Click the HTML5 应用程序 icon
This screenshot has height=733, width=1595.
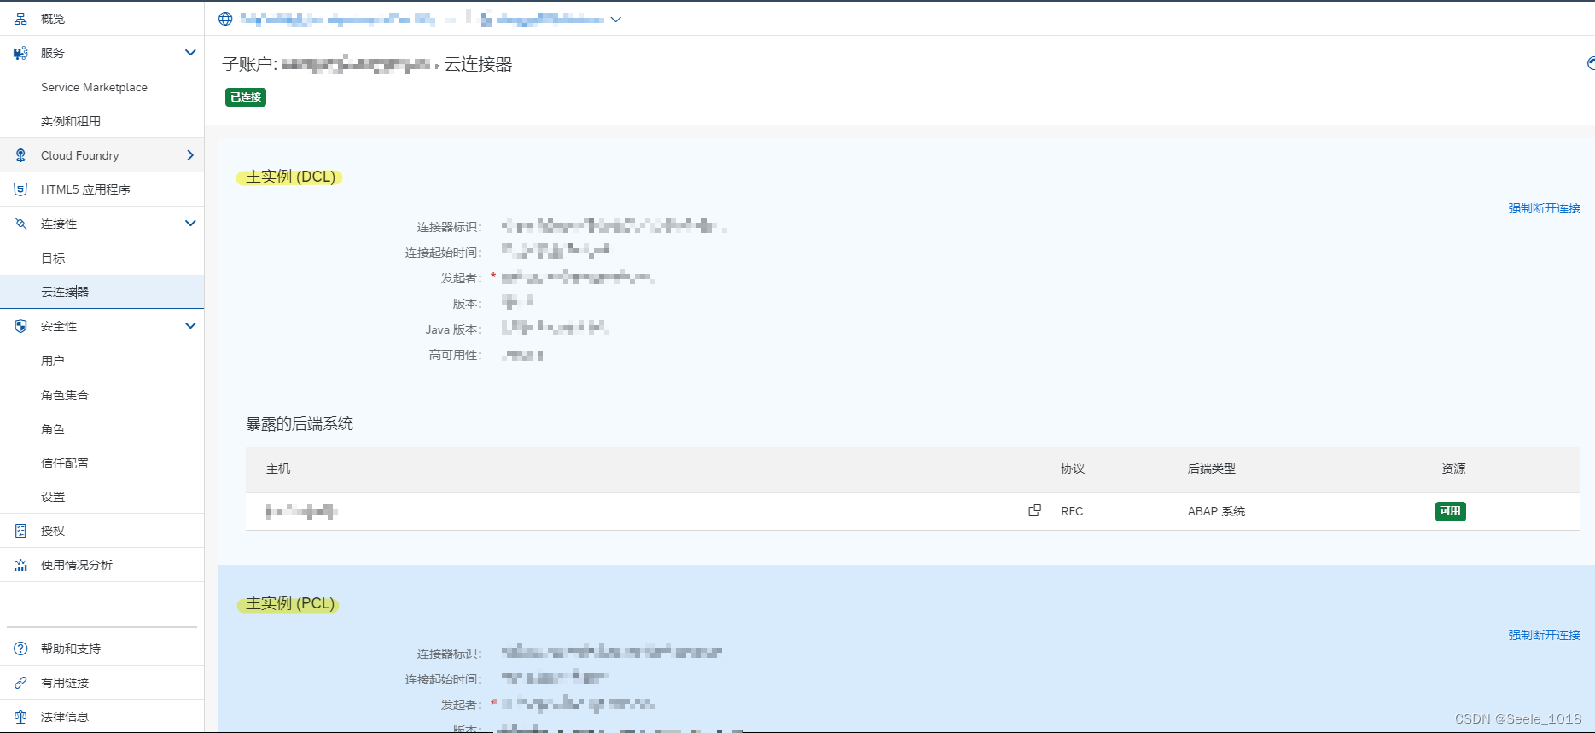click(20, 189)
